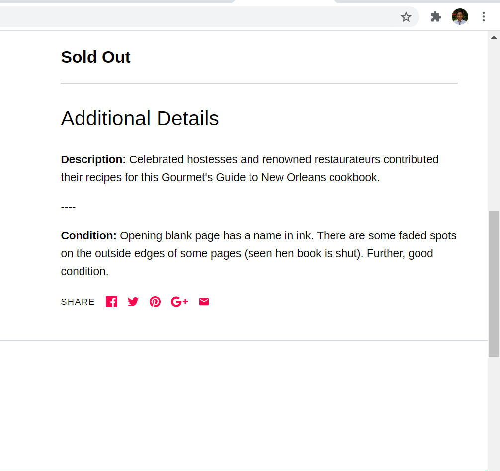The image size is (500, 471).
Task: Open the Extensions puzzle icon
Action: (x=435, y=17)
